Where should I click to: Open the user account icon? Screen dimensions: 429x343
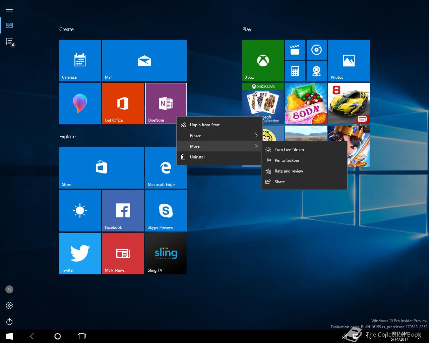pos(9,289)
